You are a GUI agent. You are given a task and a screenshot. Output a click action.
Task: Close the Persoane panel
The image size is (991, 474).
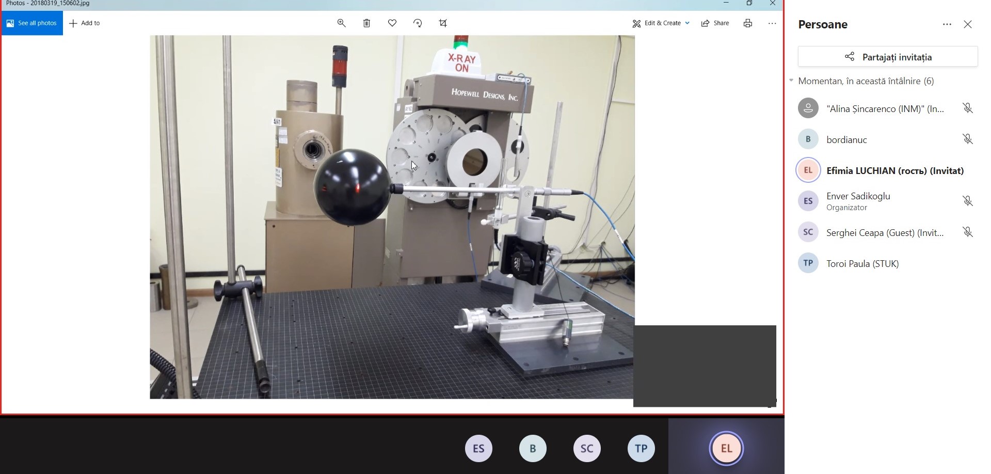point(968,24)
